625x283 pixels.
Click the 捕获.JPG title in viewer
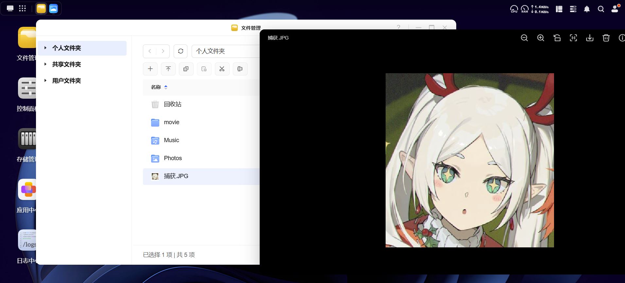278,38
